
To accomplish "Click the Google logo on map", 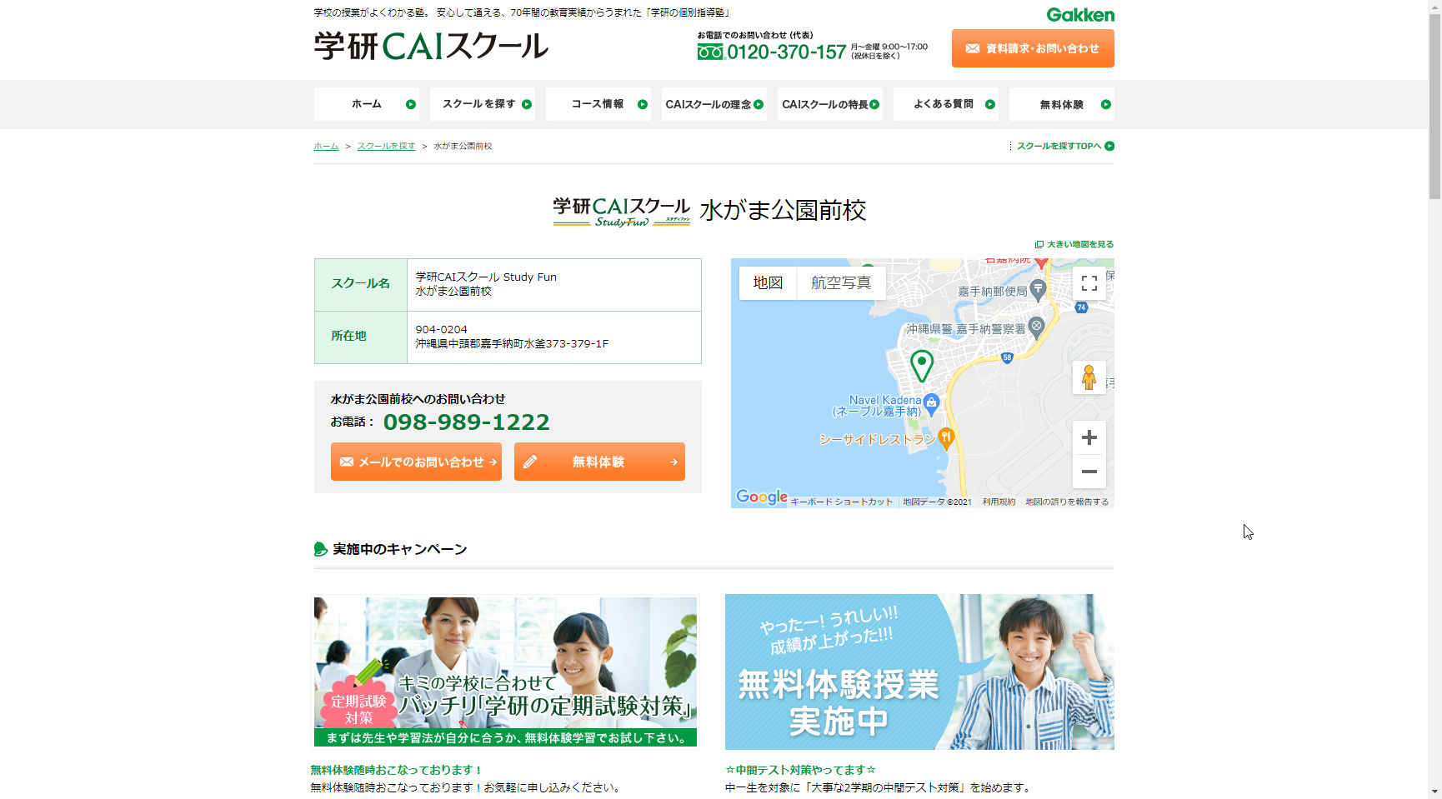I will 762,497.
